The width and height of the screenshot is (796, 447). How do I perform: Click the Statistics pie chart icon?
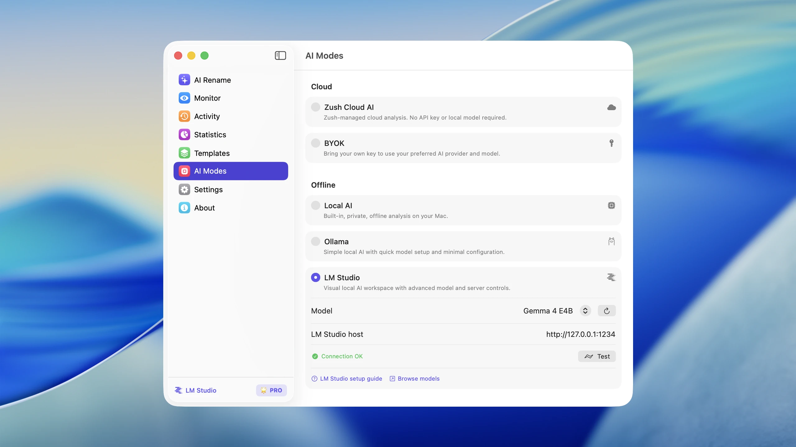point(184,135)
